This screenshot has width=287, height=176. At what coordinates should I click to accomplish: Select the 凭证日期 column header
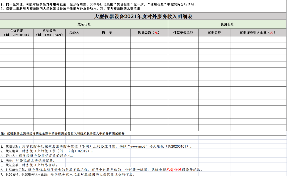click(17, 33)
